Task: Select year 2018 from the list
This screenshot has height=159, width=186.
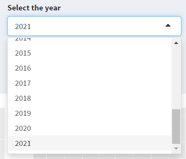Action: [90, 98]
